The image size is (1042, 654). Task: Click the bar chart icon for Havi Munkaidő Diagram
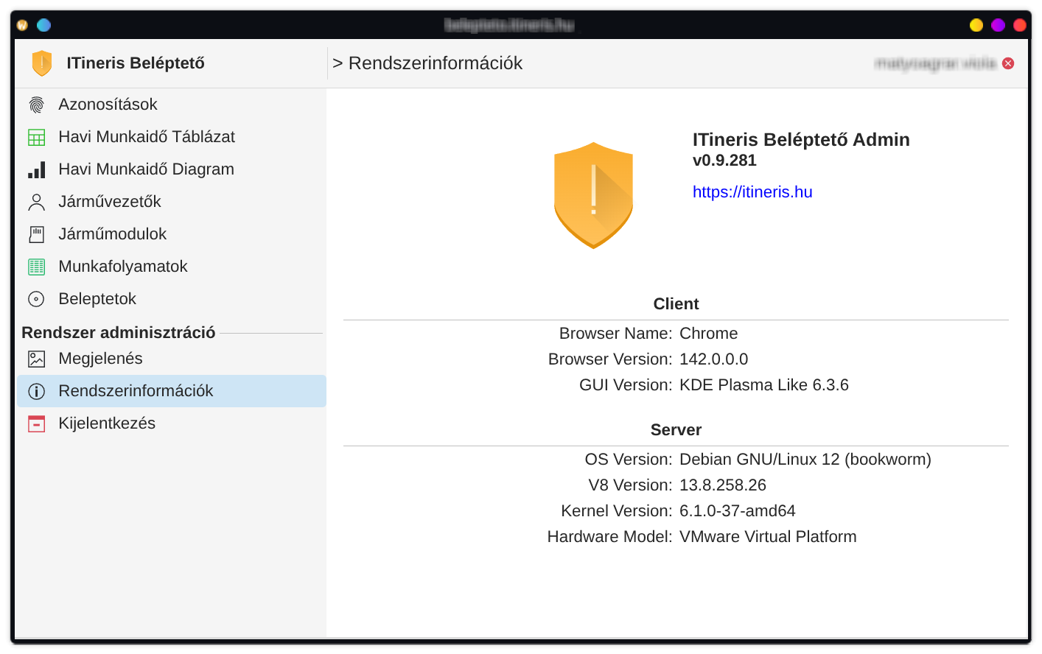36,169
